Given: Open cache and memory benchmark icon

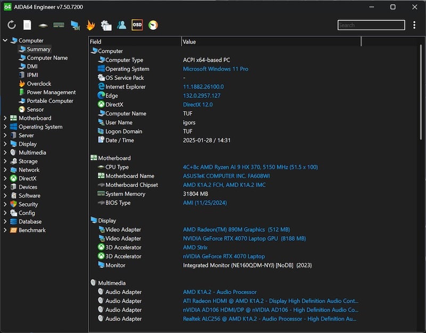Looking at the screenshot, I should click(59, 25).
